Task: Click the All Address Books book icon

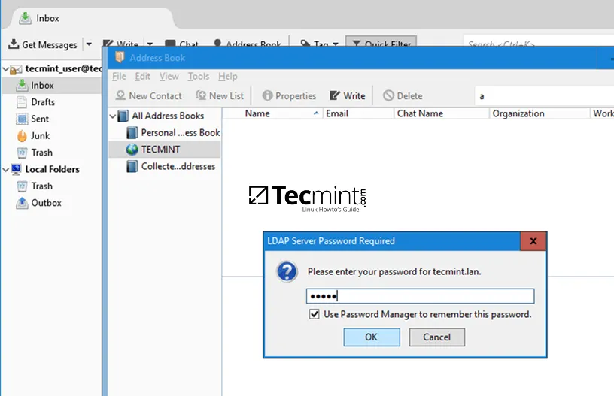Action: pyautogui.click(x=123, y=116)
